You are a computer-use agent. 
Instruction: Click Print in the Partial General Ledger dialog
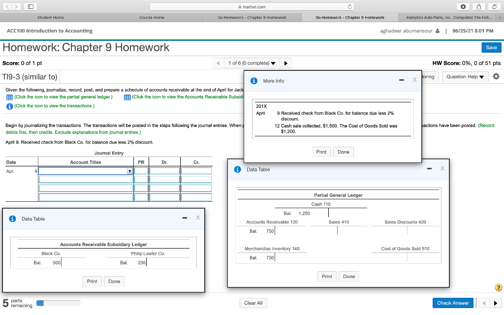[x=327, y=277]
